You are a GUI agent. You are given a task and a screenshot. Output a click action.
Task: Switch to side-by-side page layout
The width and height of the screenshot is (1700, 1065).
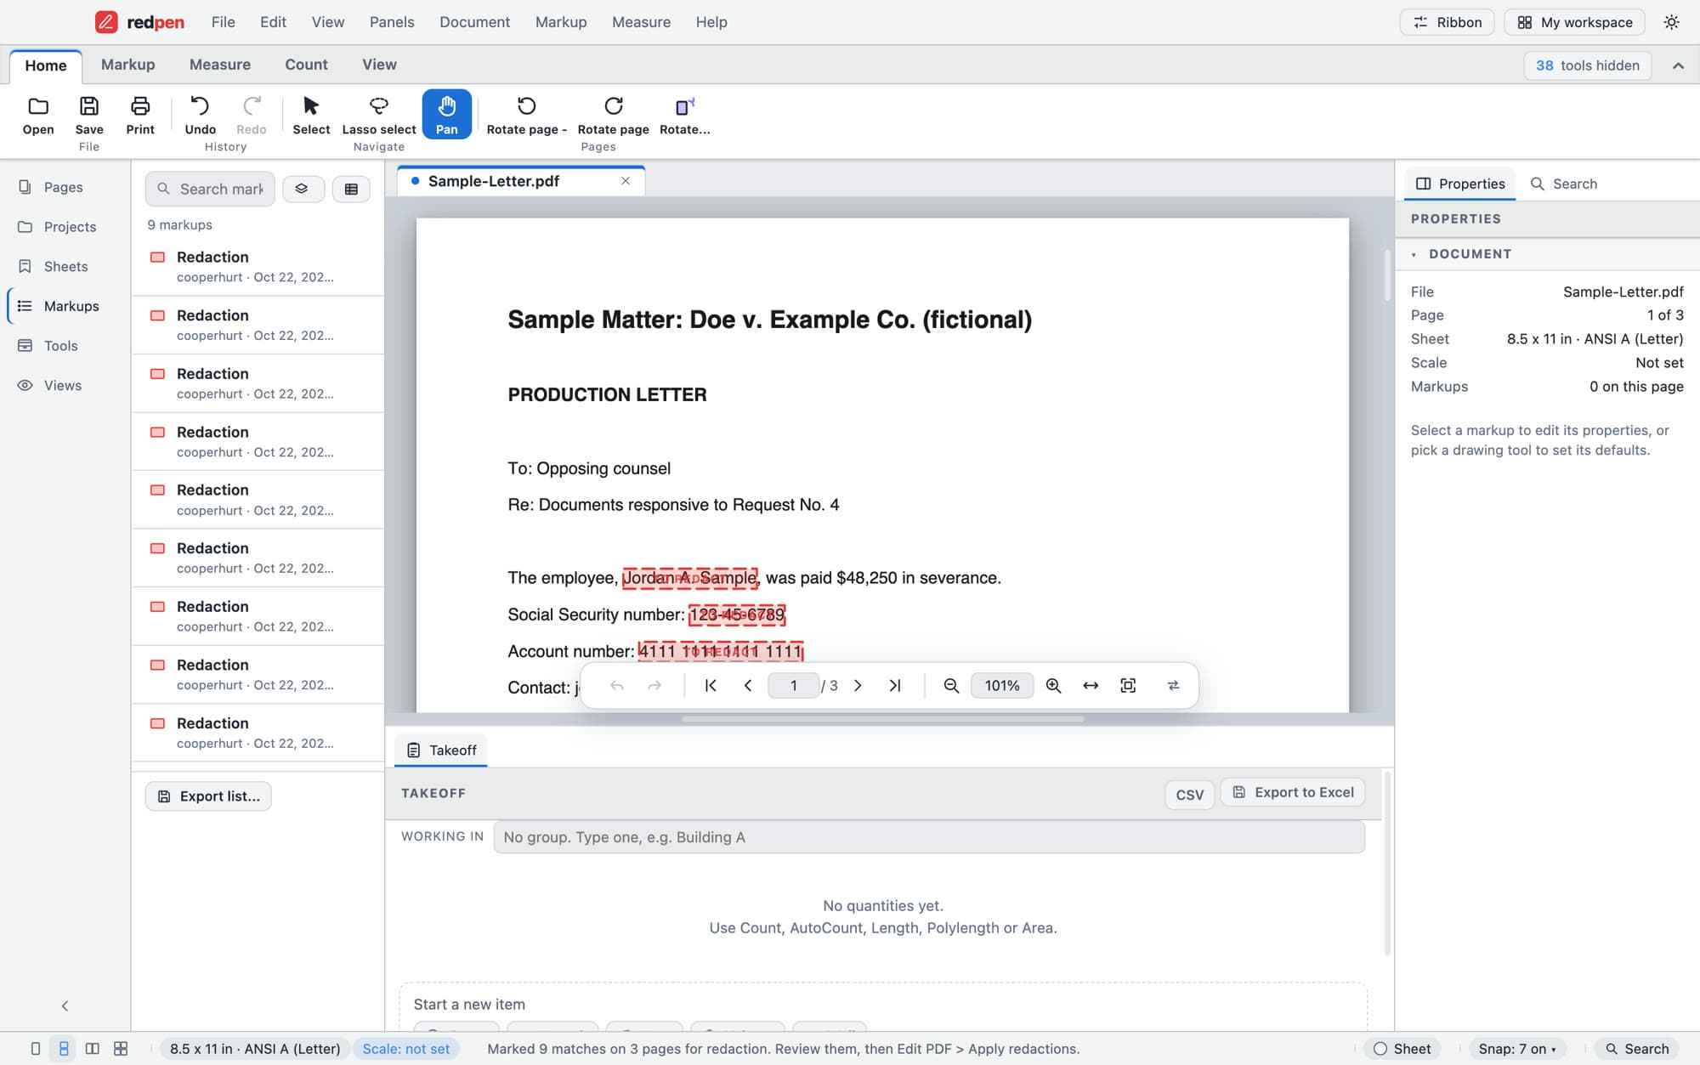tap(93, 1049)
